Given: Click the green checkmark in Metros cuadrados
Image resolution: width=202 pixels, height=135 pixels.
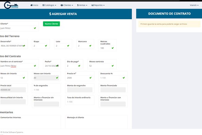Looking at the screenshot, I should point(113,48).
